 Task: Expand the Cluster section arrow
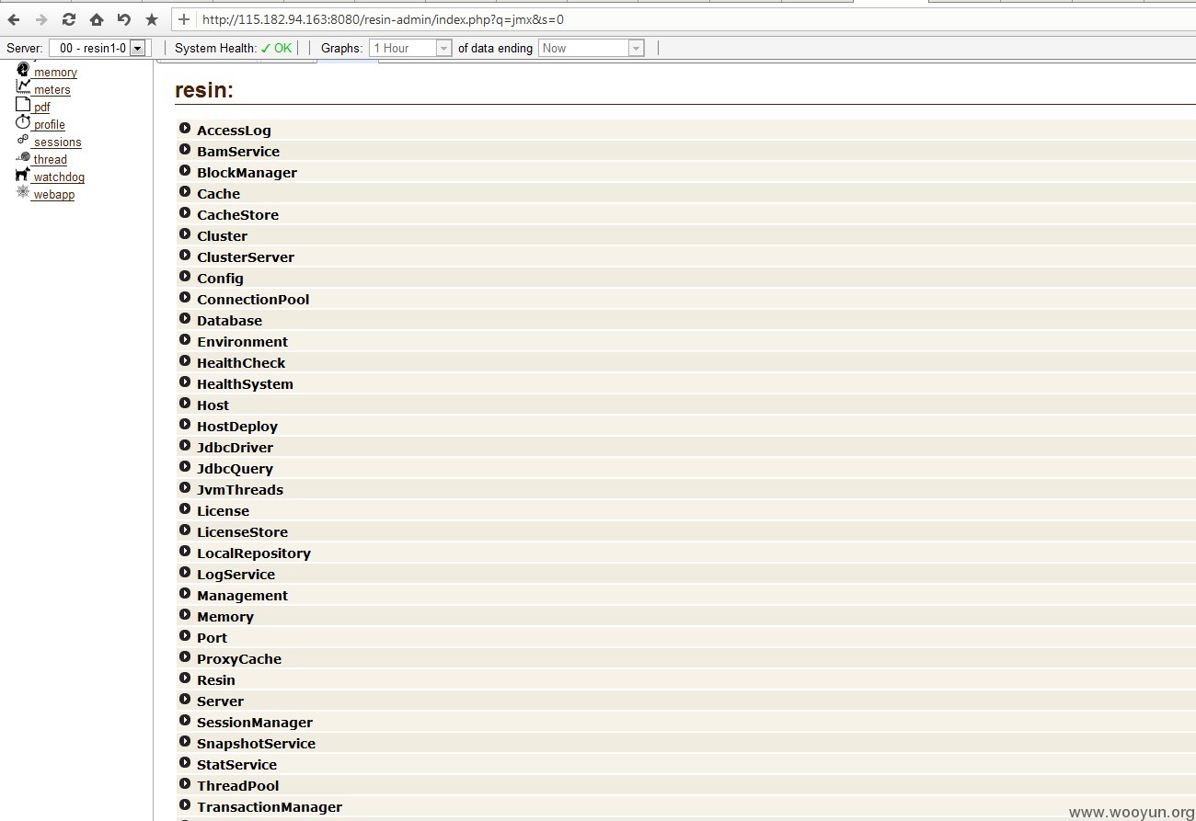click(x=185, y=234)
